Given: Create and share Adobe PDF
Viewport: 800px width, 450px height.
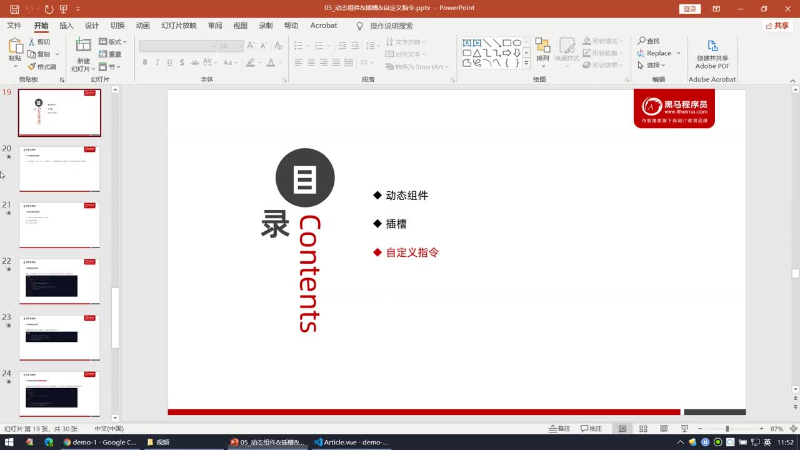Looking at the screenshot, I should (712, 55).
